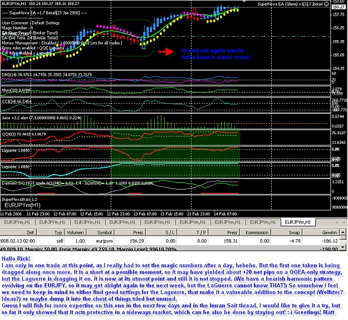Click the 11 Feb 2008 time axis label
This screenshot has width=348, height=320.
coord(11,214)
